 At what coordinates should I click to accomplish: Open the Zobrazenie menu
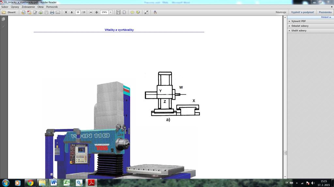click(x=28, y=7)
